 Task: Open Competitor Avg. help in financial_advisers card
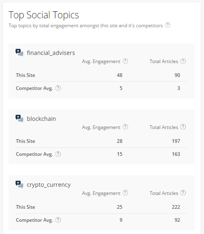click(58, 88)
